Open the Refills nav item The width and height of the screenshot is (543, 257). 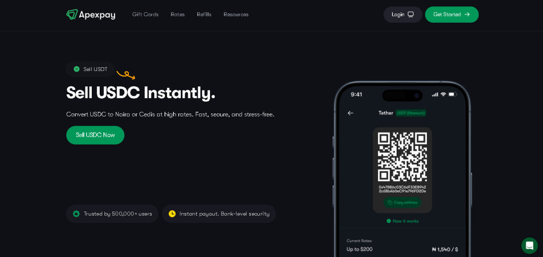[204, 14]
